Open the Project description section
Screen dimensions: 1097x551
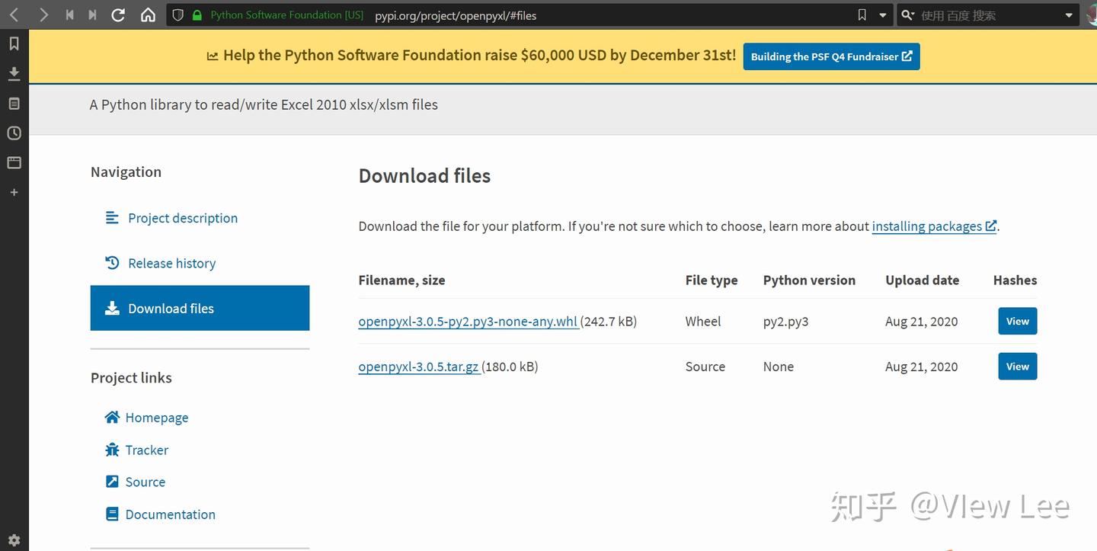(x=182, y=218)
